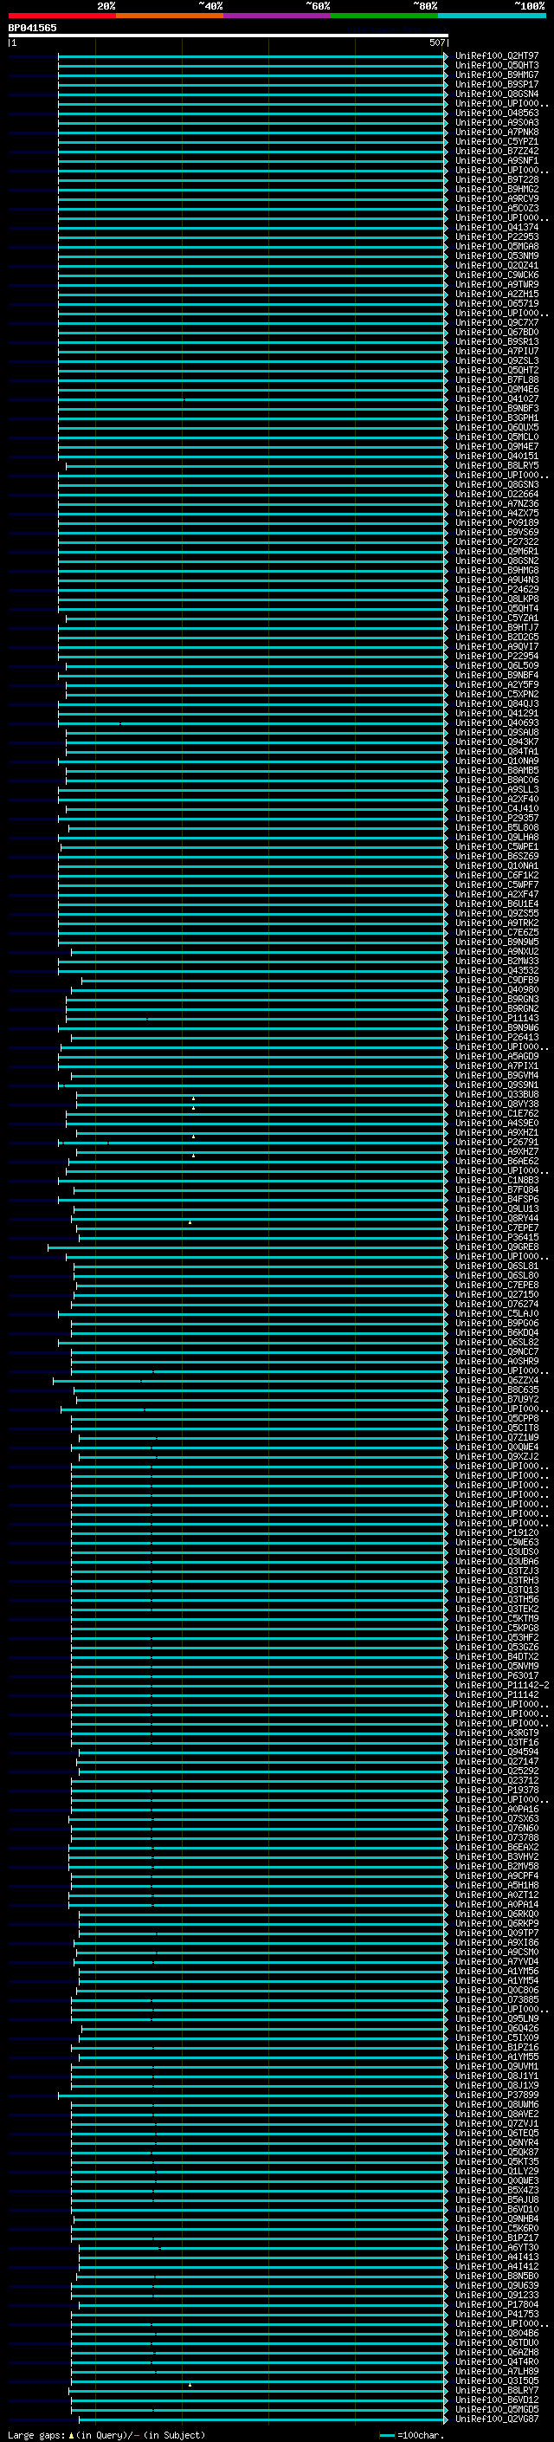Select subject label UniRef100_Q40151
Image resolution: width=554 pixels, height=2442 pixels.
click(497, 456)
